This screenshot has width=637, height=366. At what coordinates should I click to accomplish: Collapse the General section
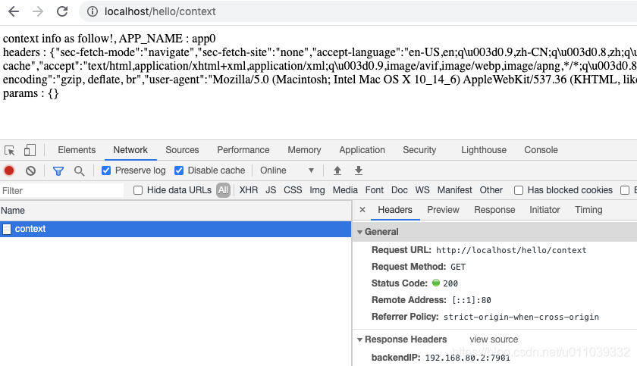359,232
